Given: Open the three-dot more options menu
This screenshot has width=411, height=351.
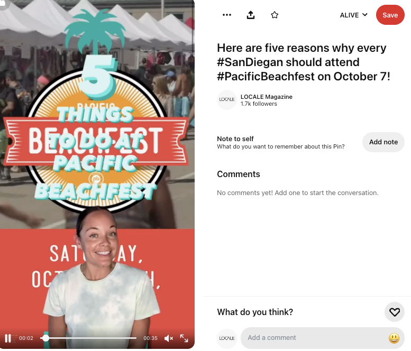Looking at the screenshot, I should click(227, 15).
